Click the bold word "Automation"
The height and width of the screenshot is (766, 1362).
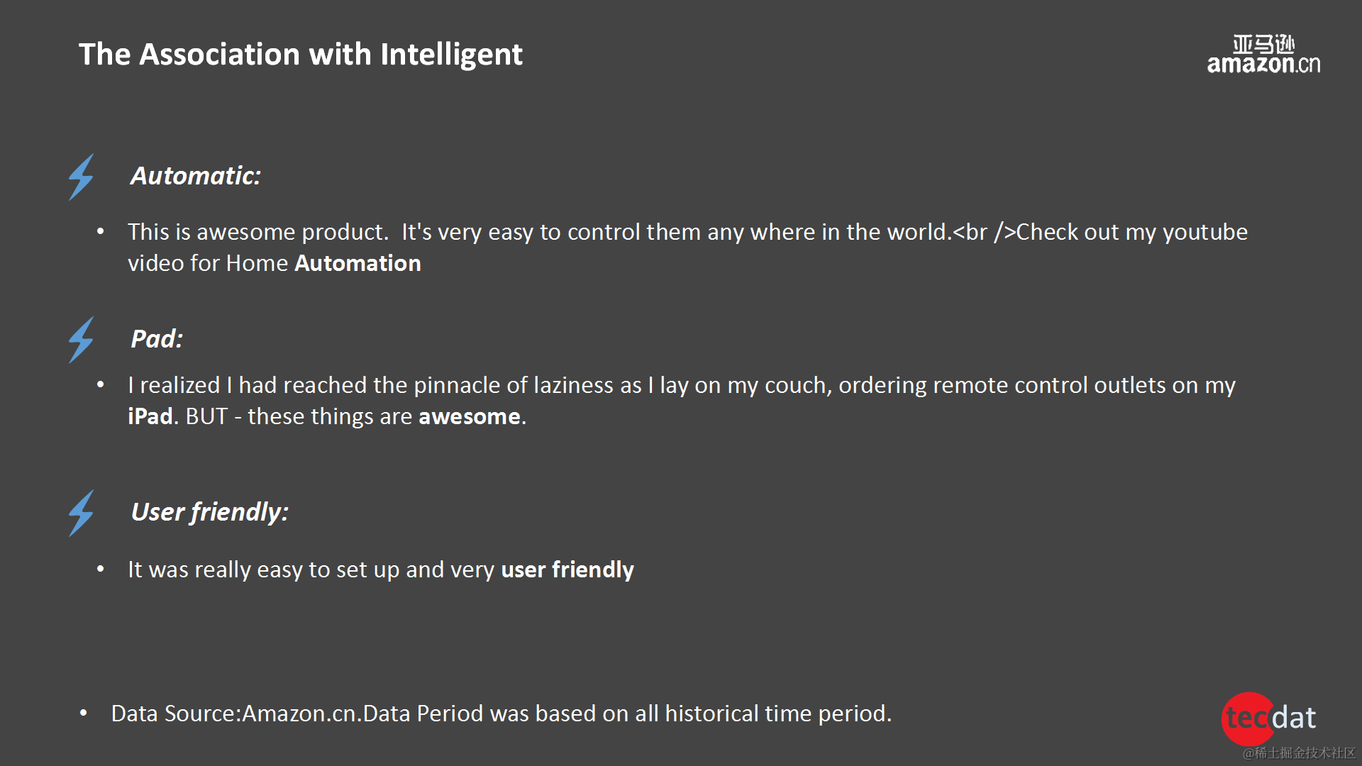(358, 263)
